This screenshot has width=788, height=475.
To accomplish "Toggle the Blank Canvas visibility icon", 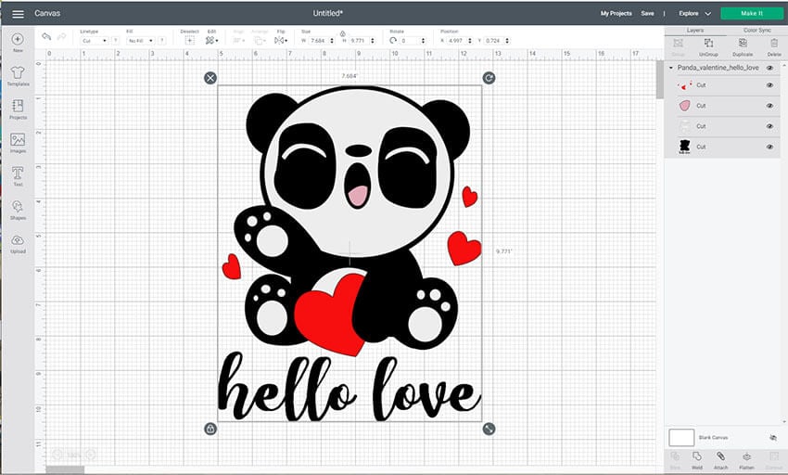I will [773, 438].
